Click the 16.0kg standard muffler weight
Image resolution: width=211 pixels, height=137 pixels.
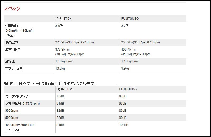tap(60, 68)
